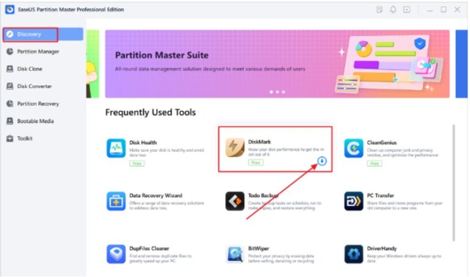Screen dimensions: 470x277
Task: Launch the Data Recovery Wizard icon
Action: pyautogui.click(x=116, y=201)
